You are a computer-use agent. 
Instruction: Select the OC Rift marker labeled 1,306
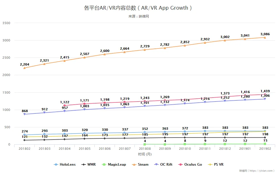pyautogui.click(x=265, y=99)
